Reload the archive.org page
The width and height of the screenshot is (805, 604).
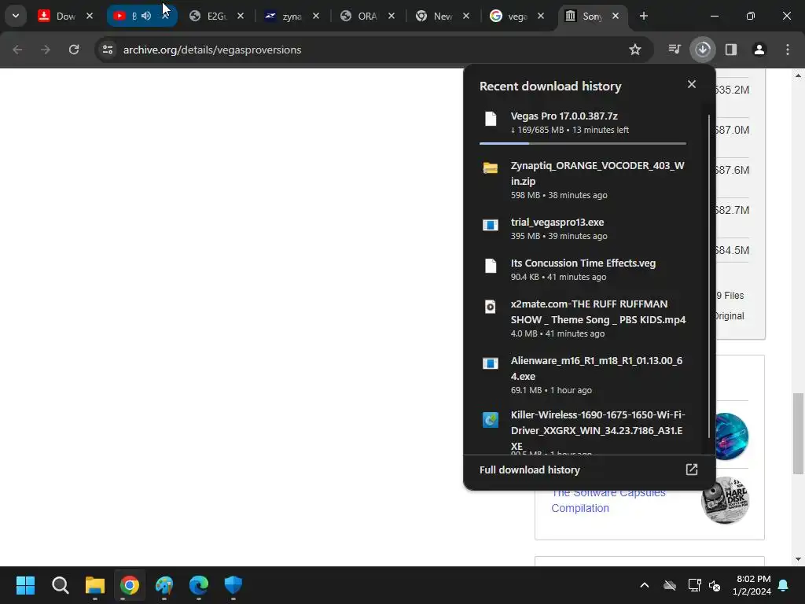point(74,50)
